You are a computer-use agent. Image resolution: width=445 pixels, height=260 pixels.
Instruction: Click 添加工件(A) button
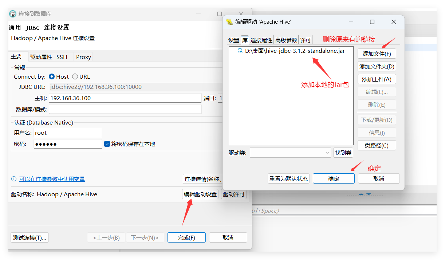pos(377,79)
